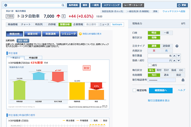Switch to the 時系列 tab

pyautogui.click(x=39, y=24)
